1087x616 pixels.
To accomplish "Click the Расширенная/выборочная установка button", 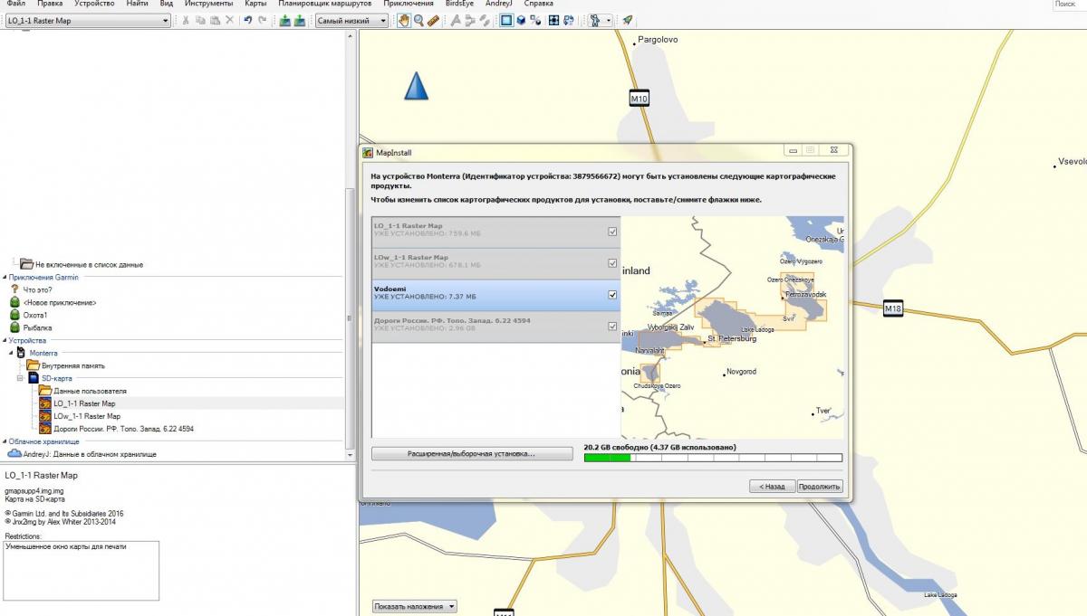I will pyautogui.click(x=471, y=454).
